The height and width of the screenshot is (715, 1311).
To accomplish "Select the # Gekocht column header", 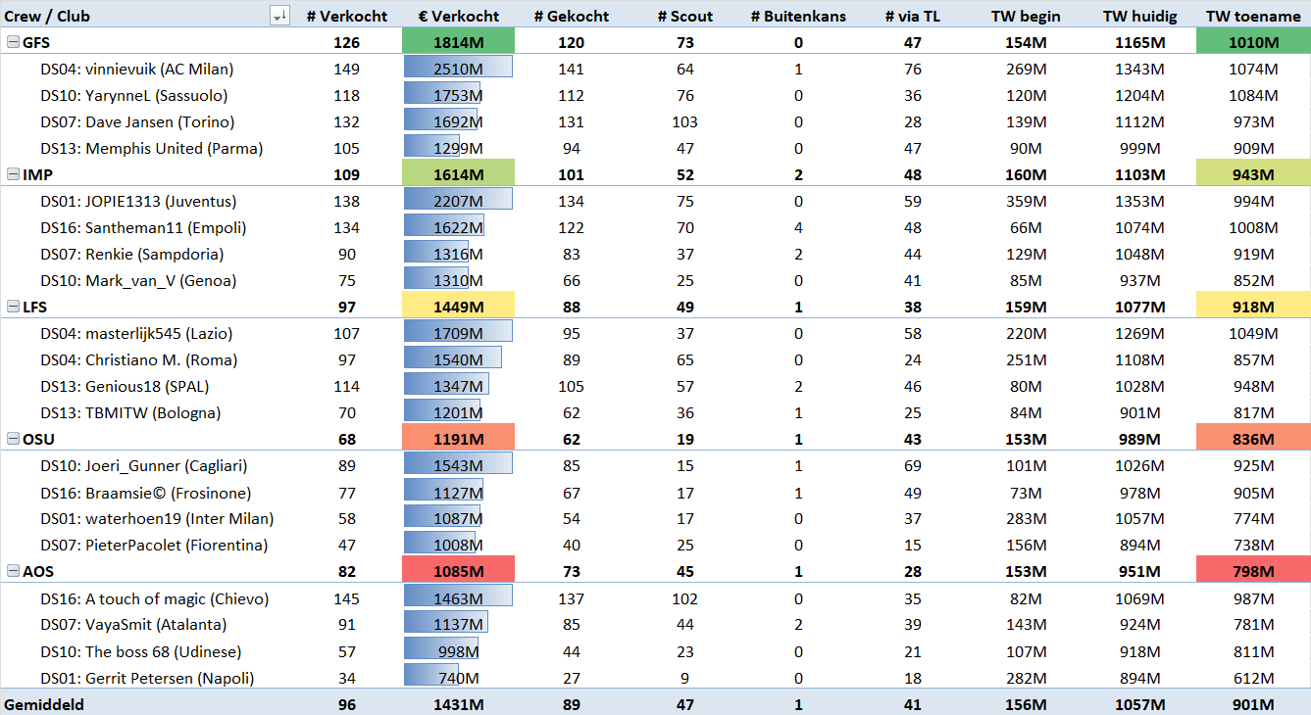I will (572, 16).
